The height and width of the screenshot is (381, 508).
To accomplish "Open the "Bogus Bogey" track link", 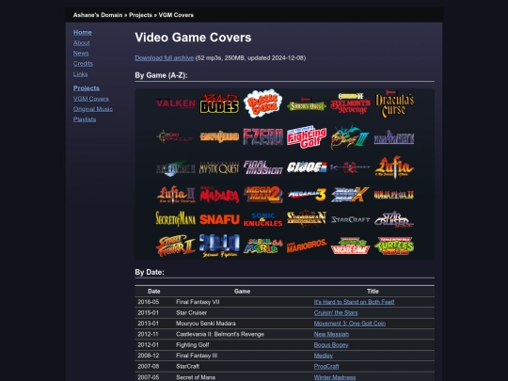I will click(331, 345).
